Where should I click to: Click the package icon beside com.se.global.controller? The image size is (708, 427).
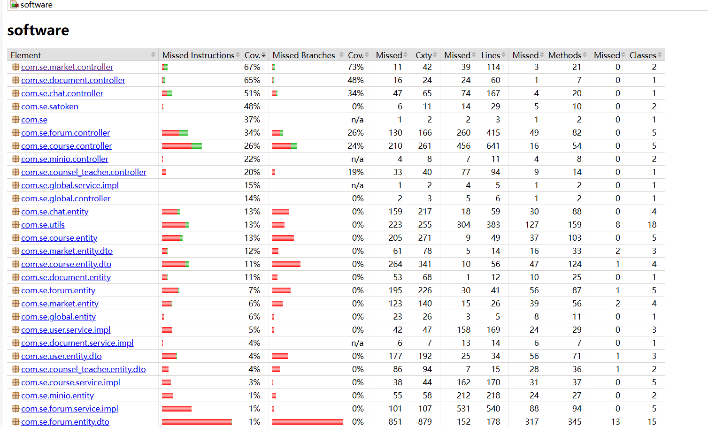point(15,198)
